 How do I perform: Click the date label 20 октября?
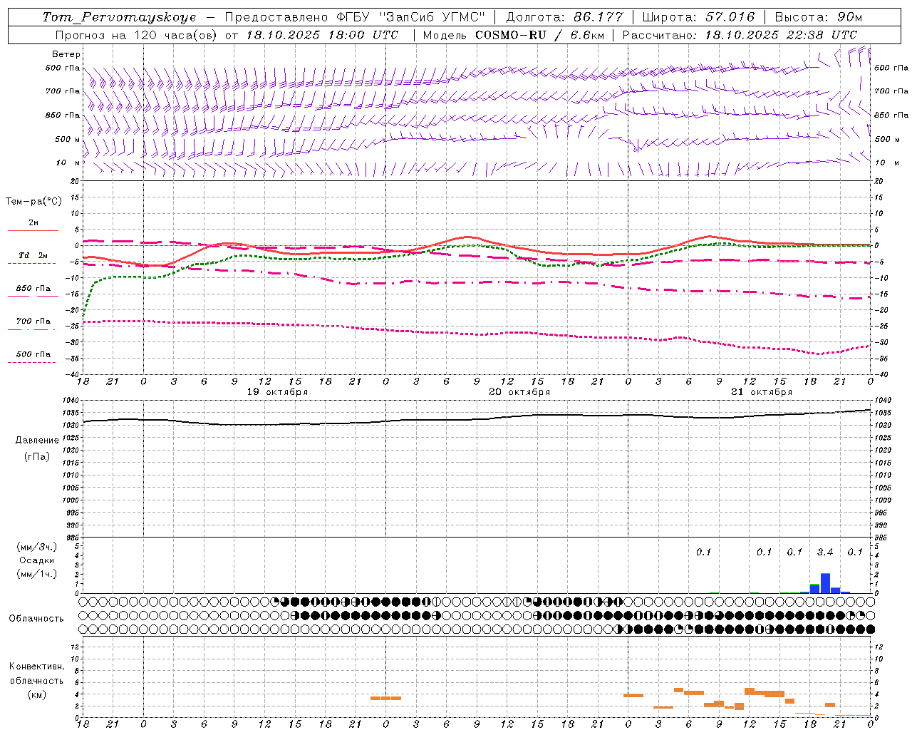point(519,392)
